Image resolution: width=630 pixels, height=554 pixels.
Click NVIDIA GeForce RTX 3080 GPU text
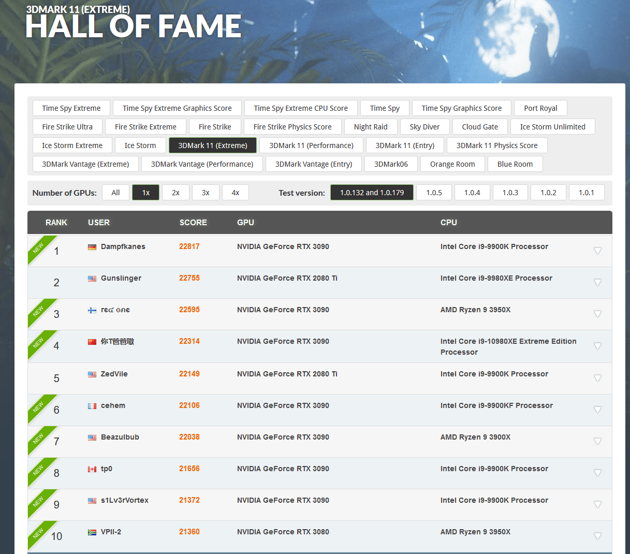(x=283, y=532)
